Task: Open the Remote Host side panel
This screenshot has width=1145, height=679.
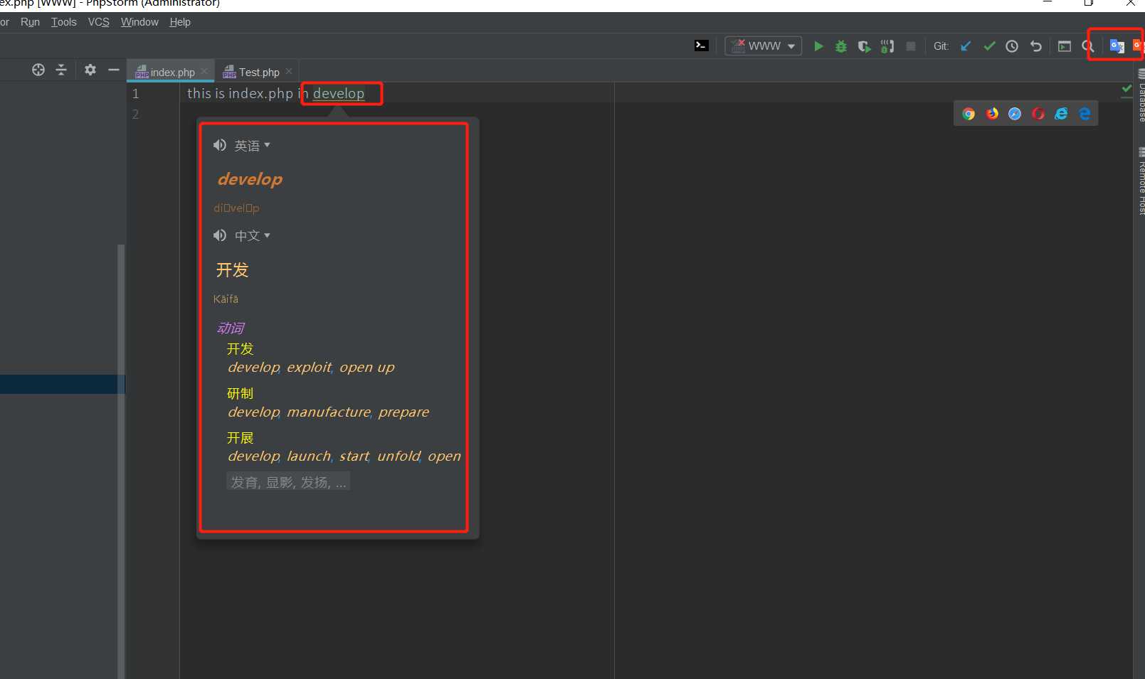Action: (x=1141, y=181)
